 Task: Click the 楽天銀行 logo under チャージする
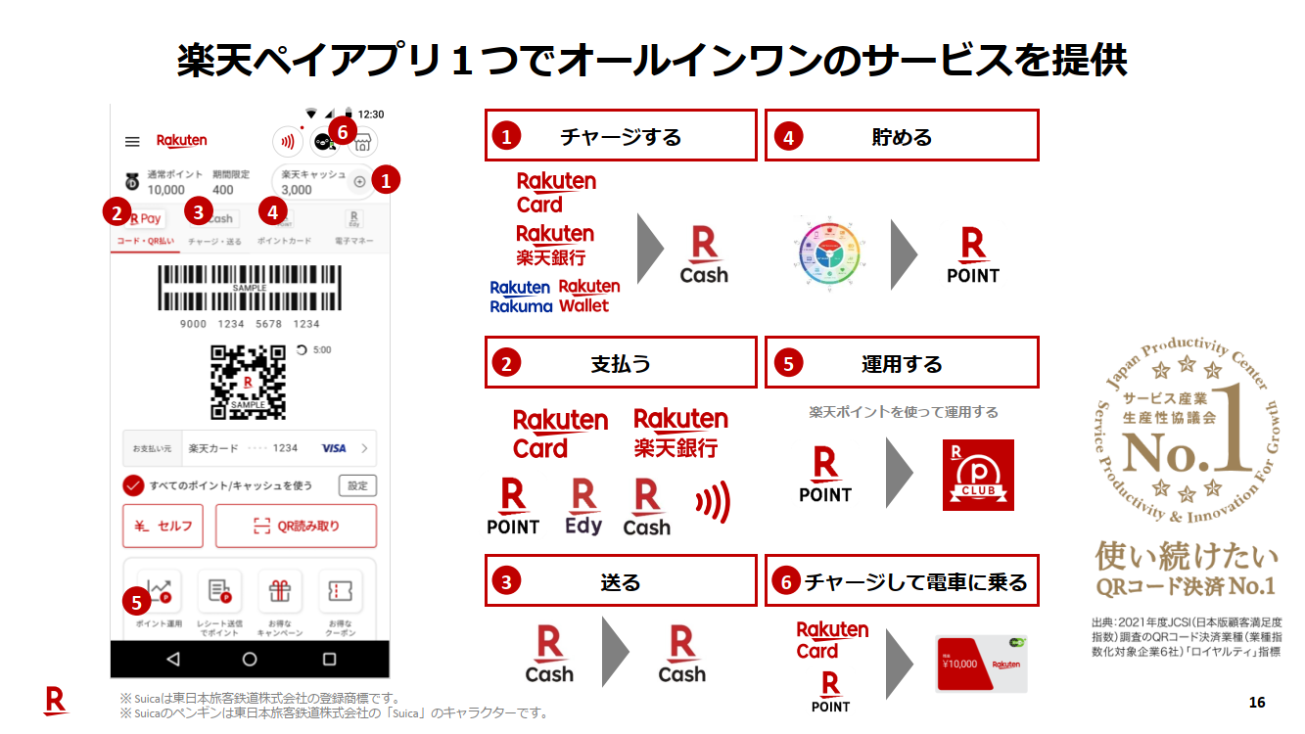[555, 245]
